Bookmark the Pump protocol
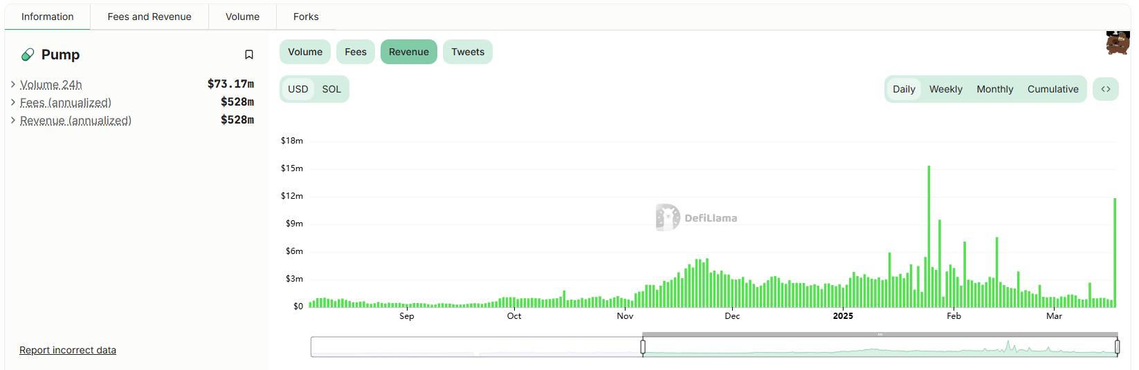The width and height of the screenshot is (1139, 370). click(249, 55)
